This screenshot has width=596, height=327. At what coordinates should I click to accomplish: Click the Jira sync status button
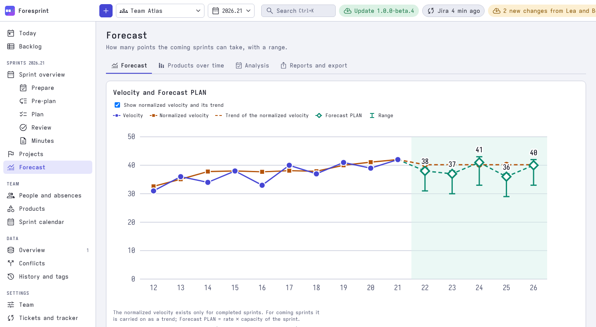453,11
